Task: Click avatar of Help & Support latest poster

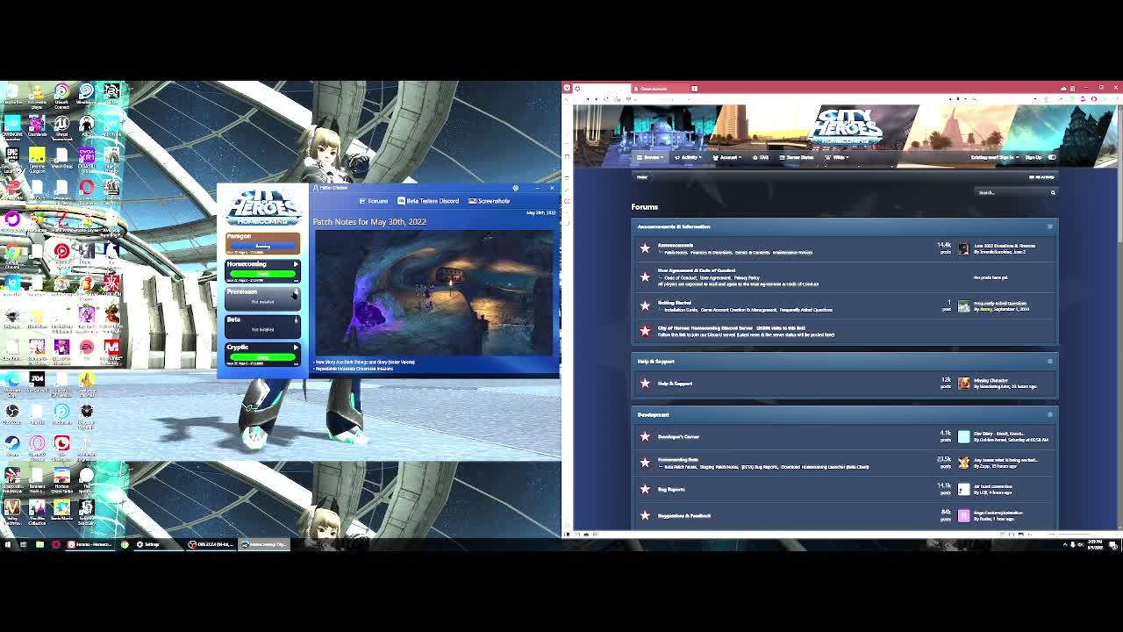Action: [963, 383]
